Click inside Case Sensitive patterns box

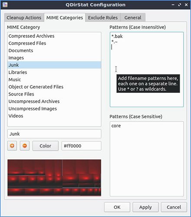click(x=147, y=159)
